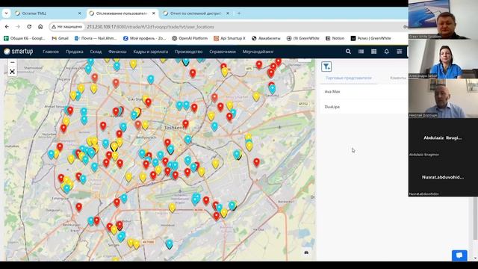Open the tab list chevron
Viewport: 478px width, 269px height.
pos(6,13)
